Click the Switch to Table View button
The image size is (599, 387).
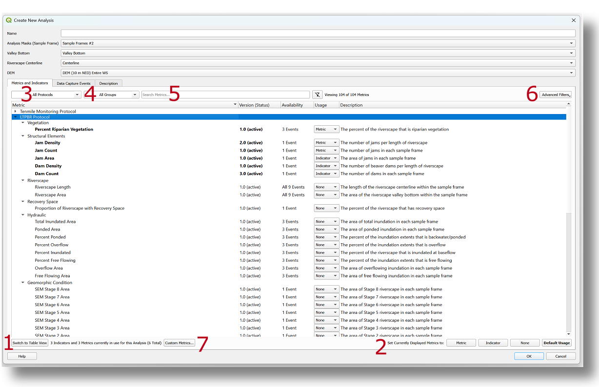30,343
